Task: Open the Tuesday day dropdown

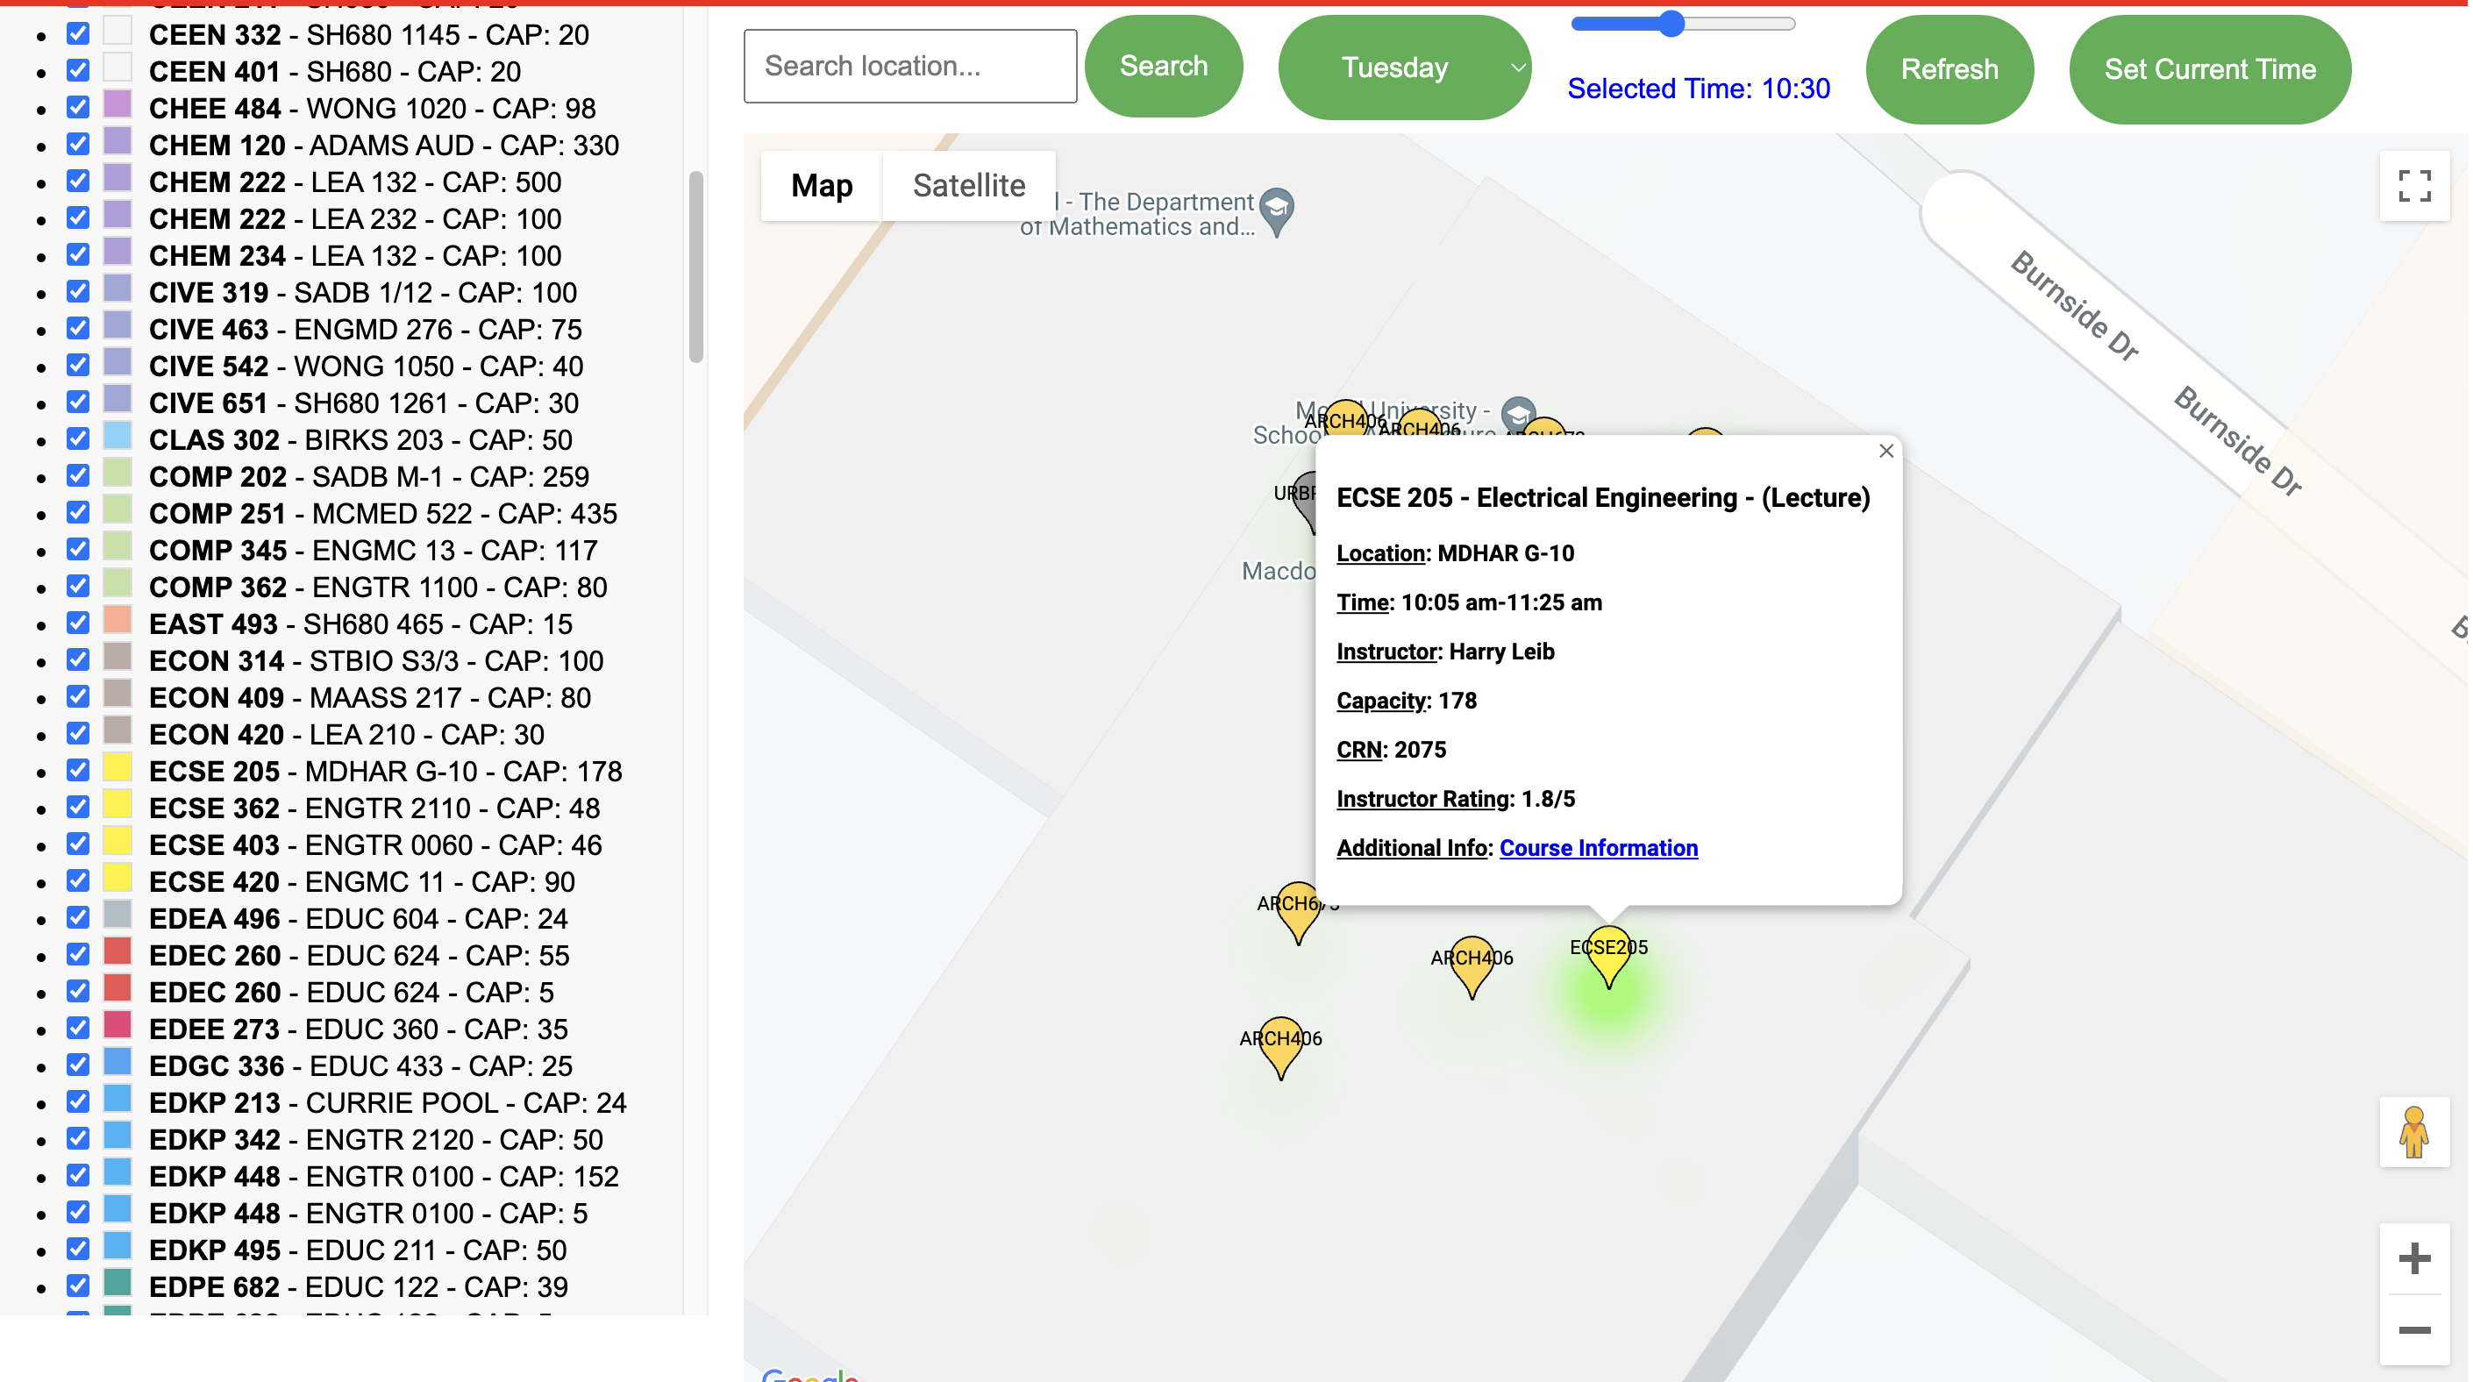Action: (1403, 68)
